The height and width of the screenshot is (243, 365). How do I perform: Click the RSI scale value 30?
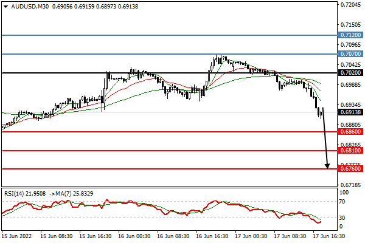point(342,218)
